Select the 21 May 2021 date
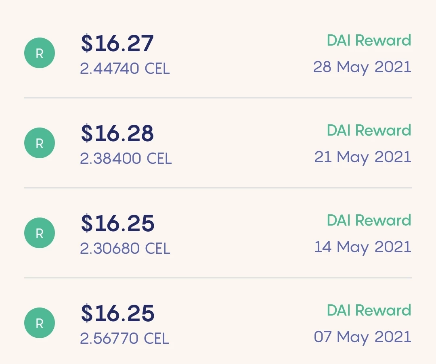 coord(363,157)
